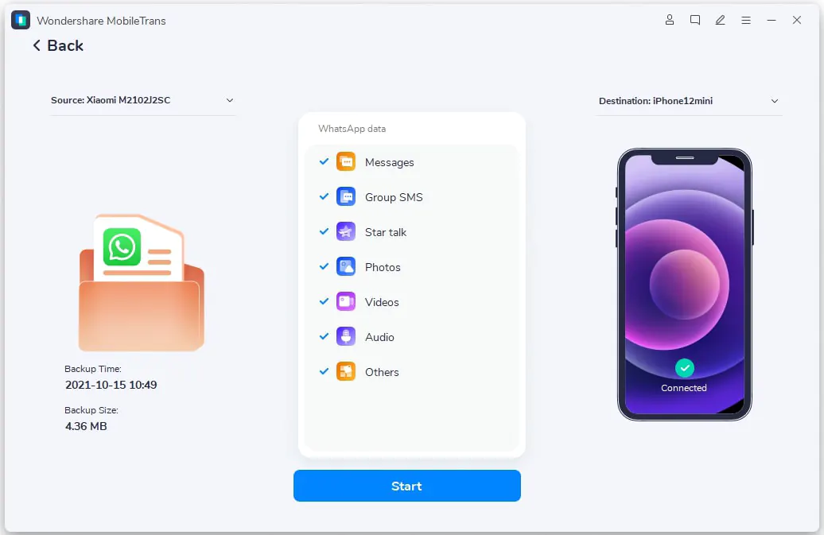Open the Destination iPhone12mini dropdown
824x535 pixels.
775,102
